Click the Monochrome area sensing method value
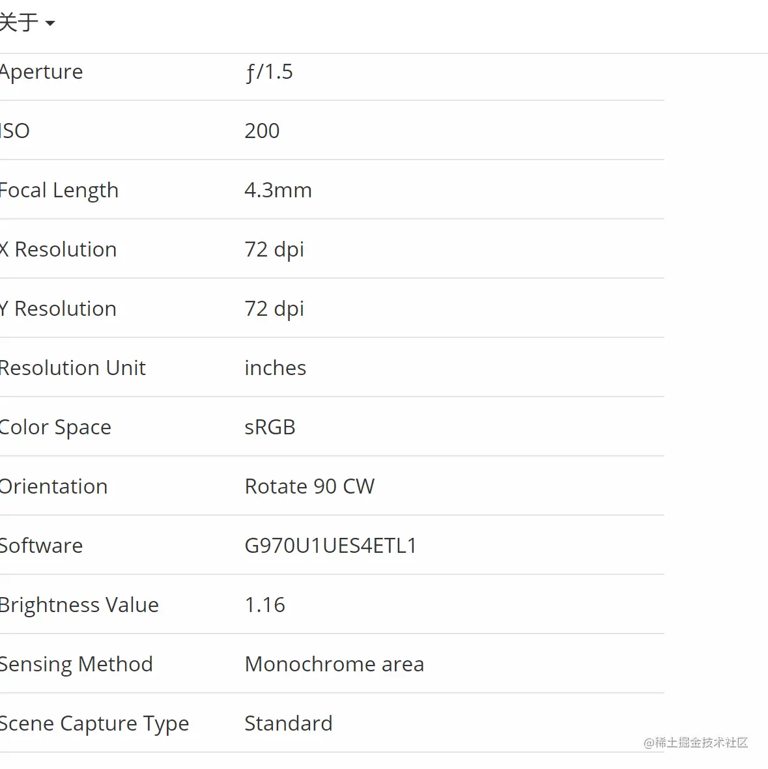The image size is (768, 769). [334, 665]
